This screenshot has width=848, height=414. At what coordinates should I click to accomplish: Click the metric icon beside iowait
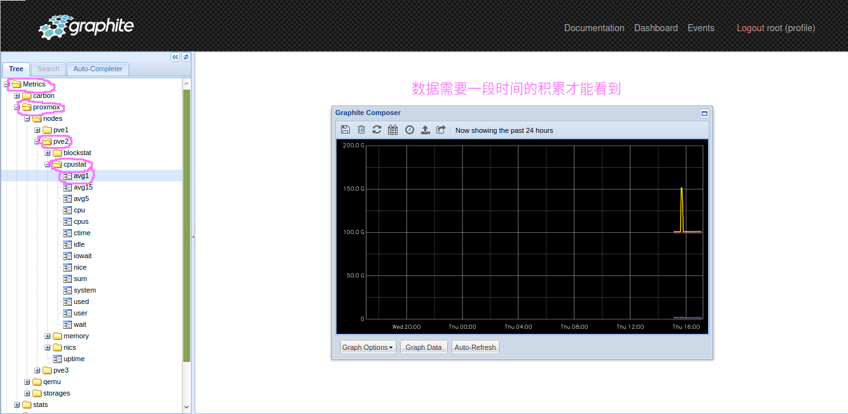[67, 256]
